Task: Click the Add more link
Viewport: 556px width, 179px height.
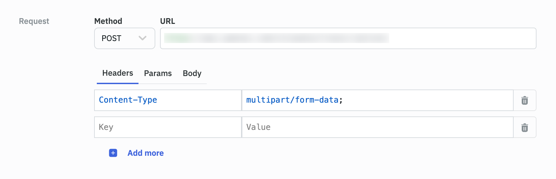Action: click(146, 153)
